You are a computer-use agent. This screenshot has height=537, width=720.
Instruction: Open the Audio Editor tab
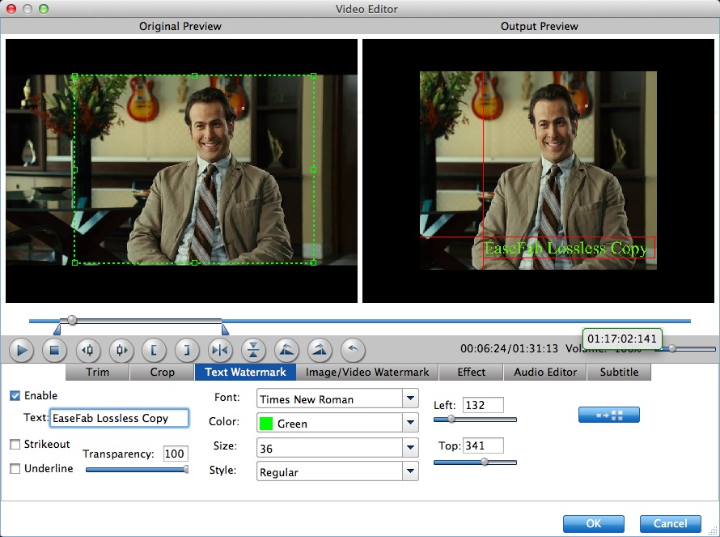546,373
